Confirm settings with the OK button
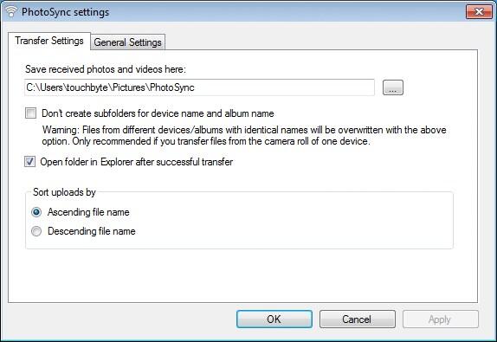The height and width of the screenshot is (342, 497). (274, 319)
